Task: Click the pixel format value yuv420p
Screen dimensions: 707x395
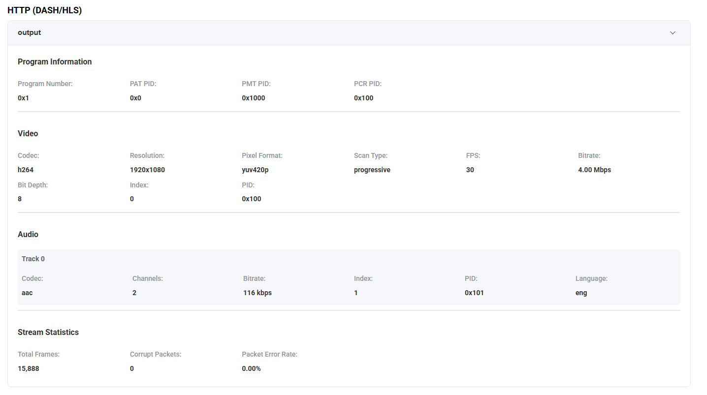Action: click(x=255, y=170)
